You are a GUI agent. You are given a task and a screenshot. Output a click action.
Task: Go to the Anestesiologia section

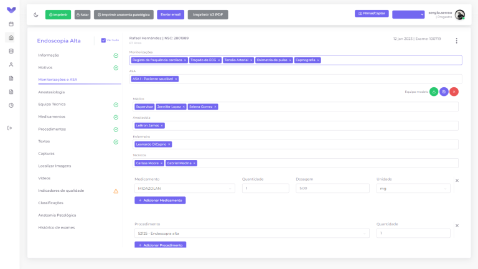pyautogui.click(x=52, y=92)
